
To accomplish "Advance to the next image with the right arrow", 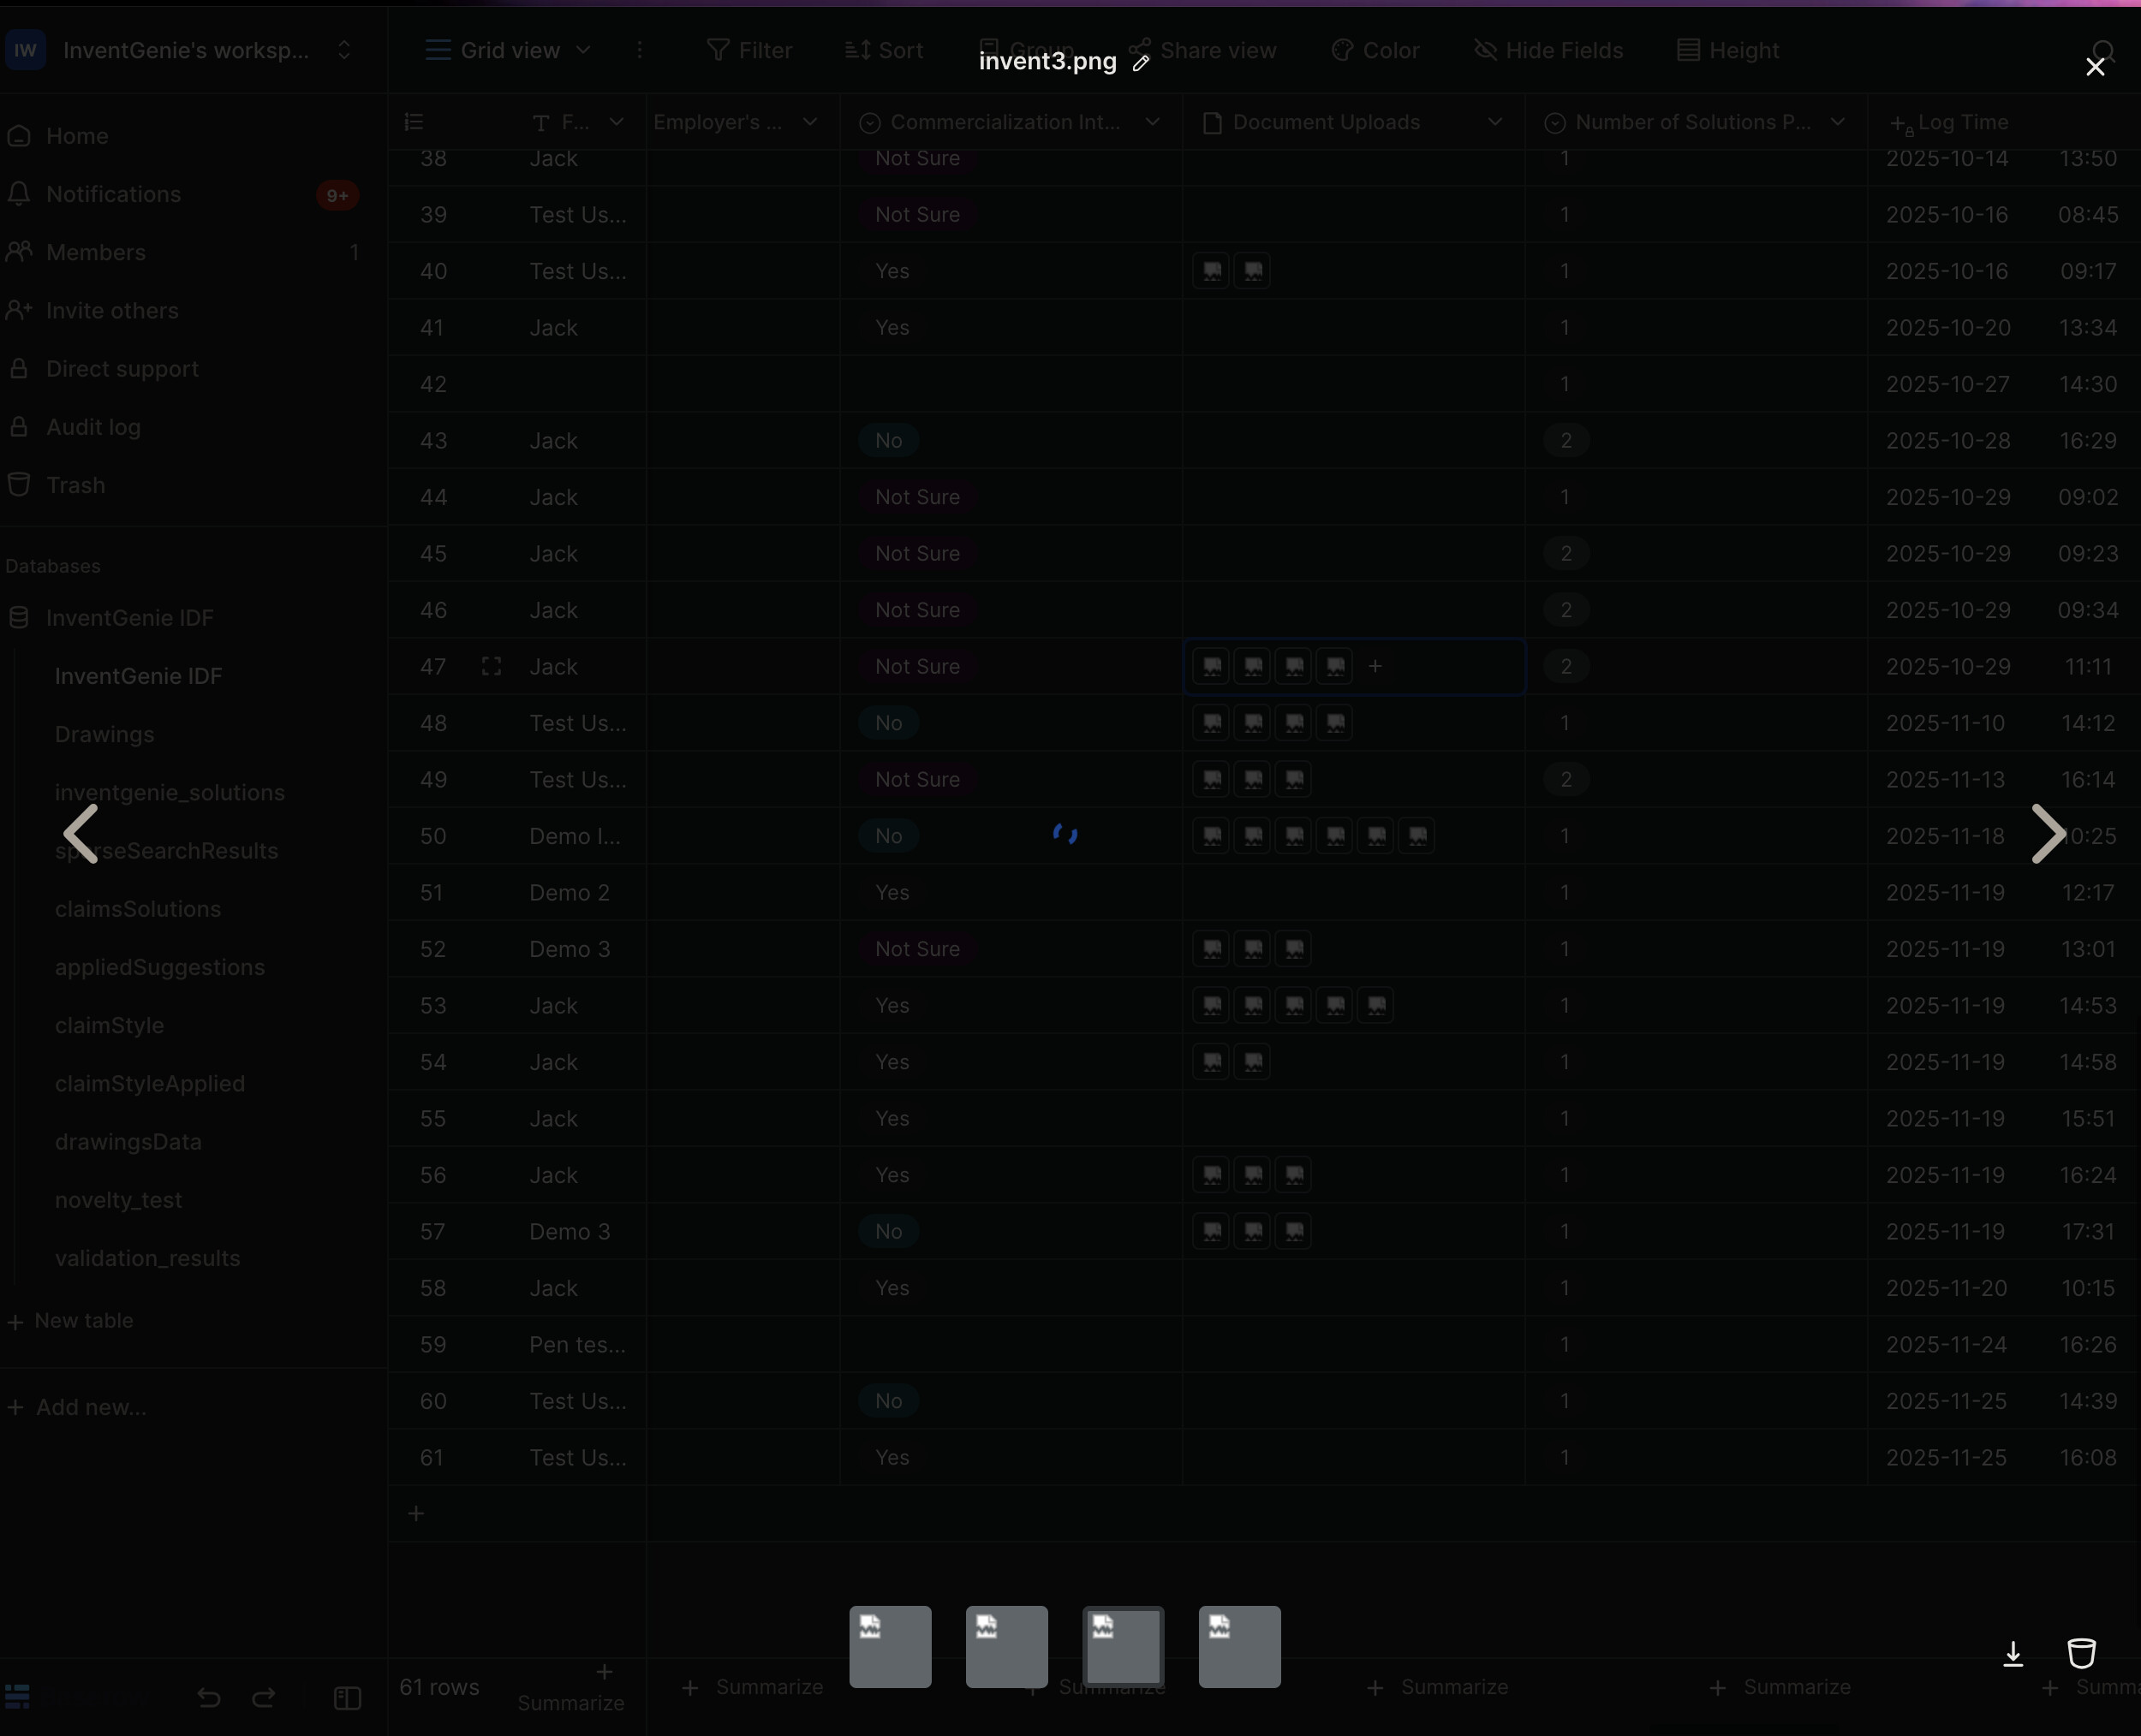I will (x=2048, y=833).
